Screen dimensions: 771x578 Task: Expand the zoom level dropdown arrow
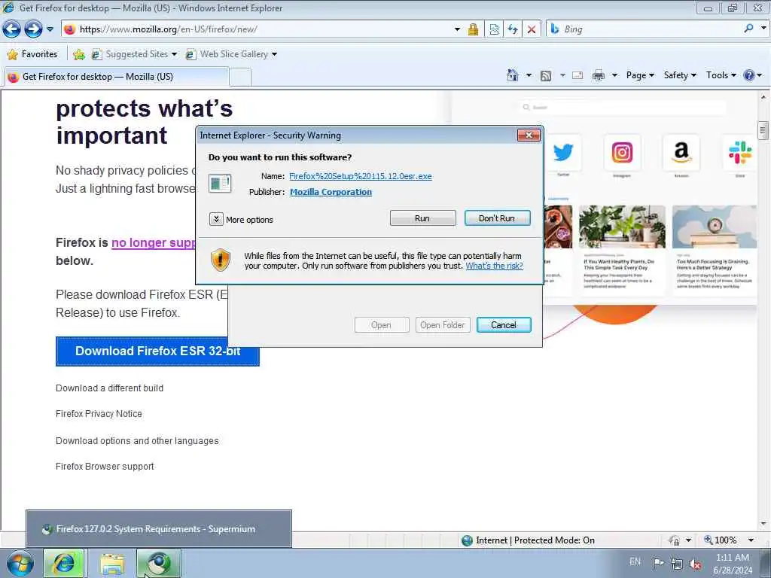pos(751,540)
